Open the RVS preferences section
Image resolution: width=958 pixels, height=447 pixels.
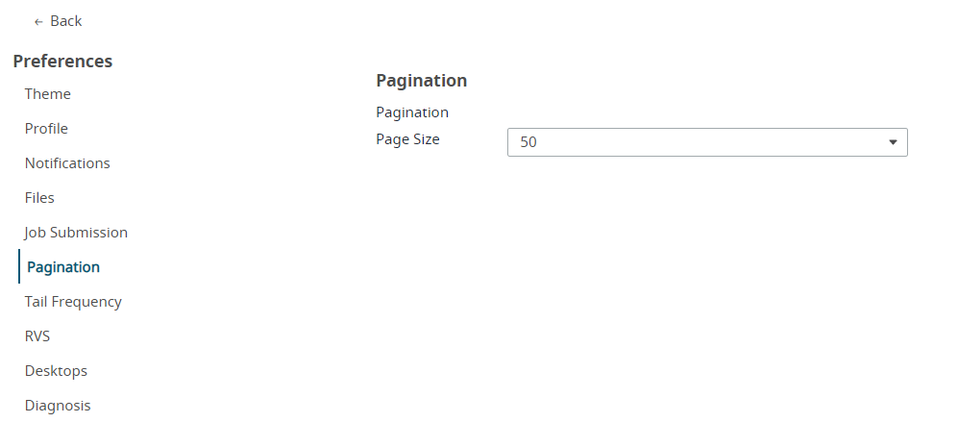37,336
